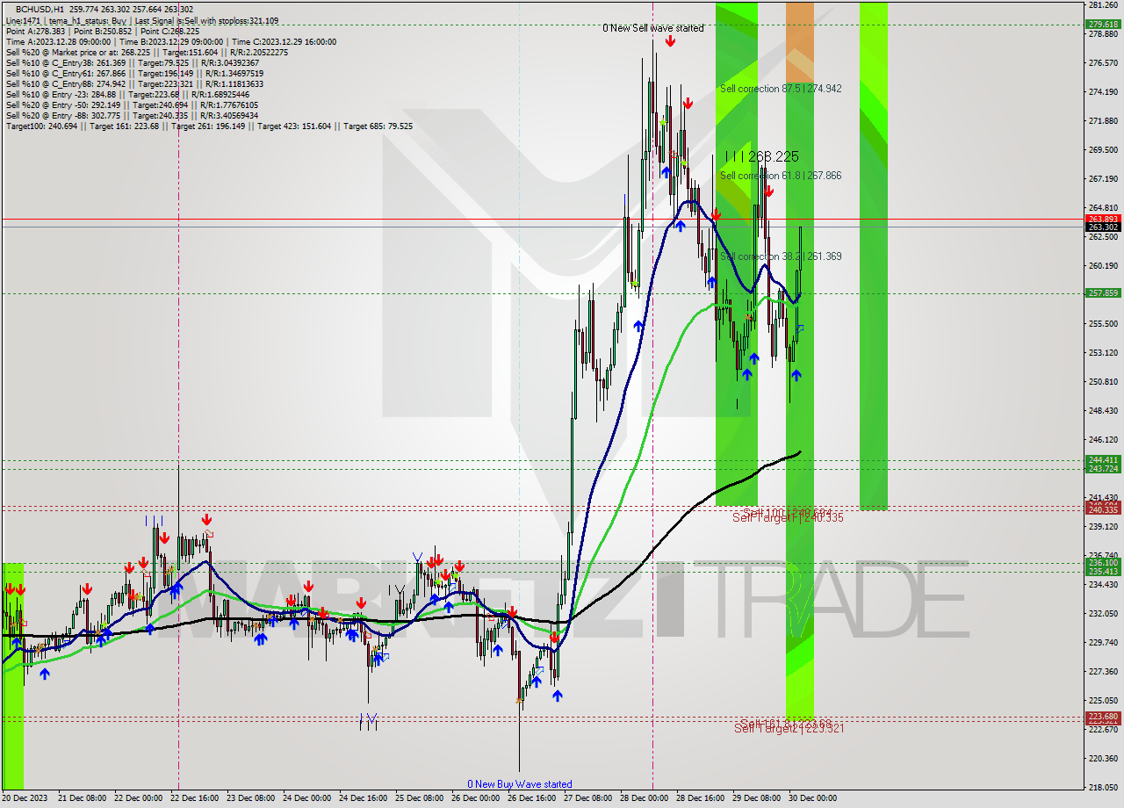Click '0 New Buy Wave started' label
Screen dimensions: 1124x808
pos(519,784)
